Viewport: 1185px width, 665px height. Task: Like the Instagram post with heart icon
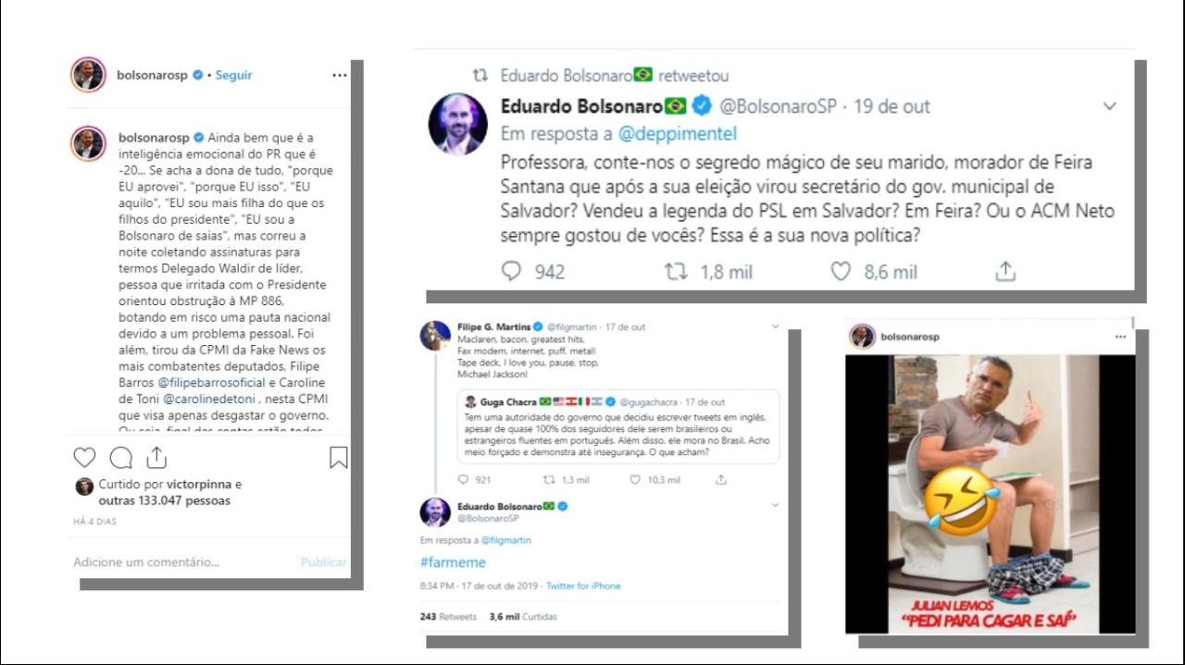pyautogui.click(x=84, y=458)
